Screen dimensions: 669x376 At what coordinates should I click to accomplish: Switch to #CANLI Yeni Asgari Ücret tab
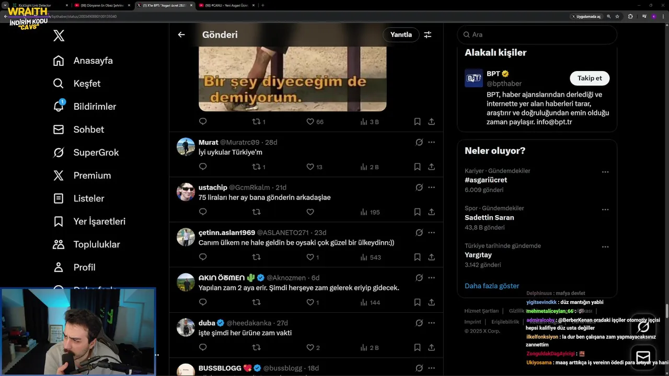pos(227,5)
